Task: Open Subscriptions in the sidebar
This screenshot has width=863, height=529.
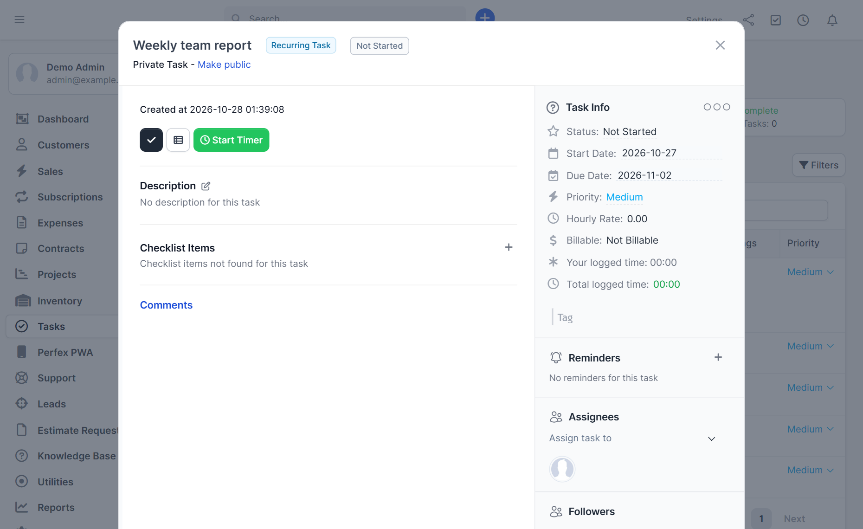Action: (70, 197)
